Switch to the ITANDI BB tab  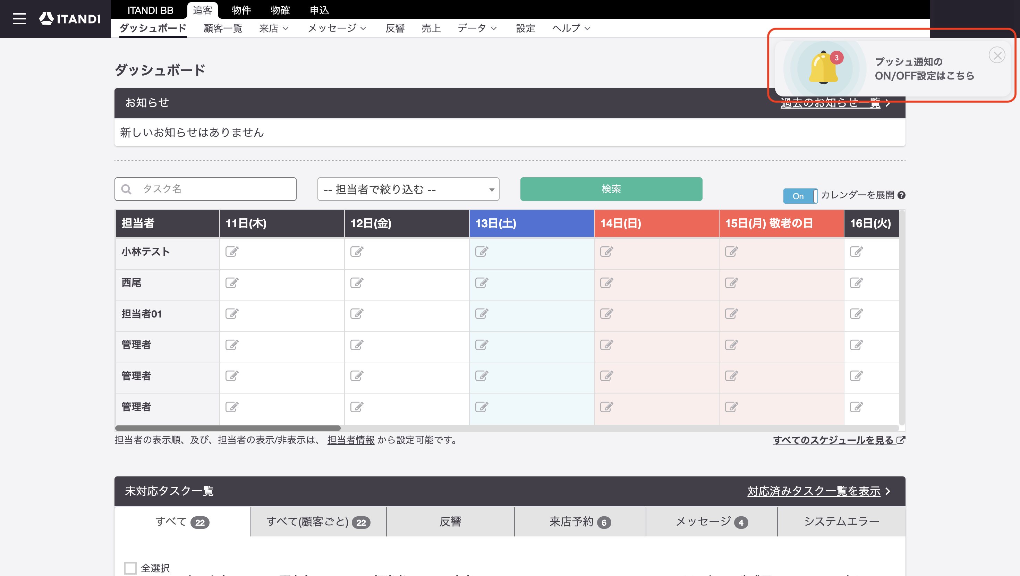point(150,10)
